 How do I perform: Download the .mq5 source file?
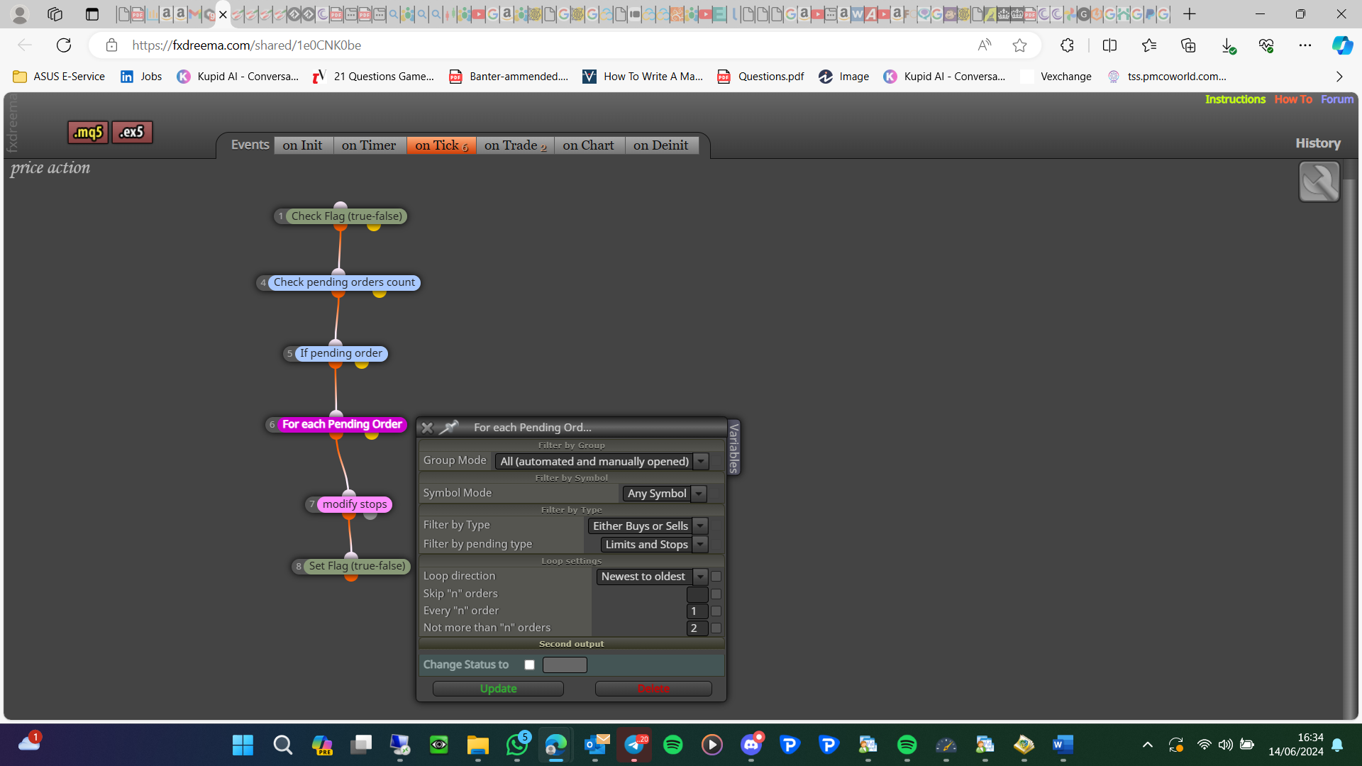point(88,132)
